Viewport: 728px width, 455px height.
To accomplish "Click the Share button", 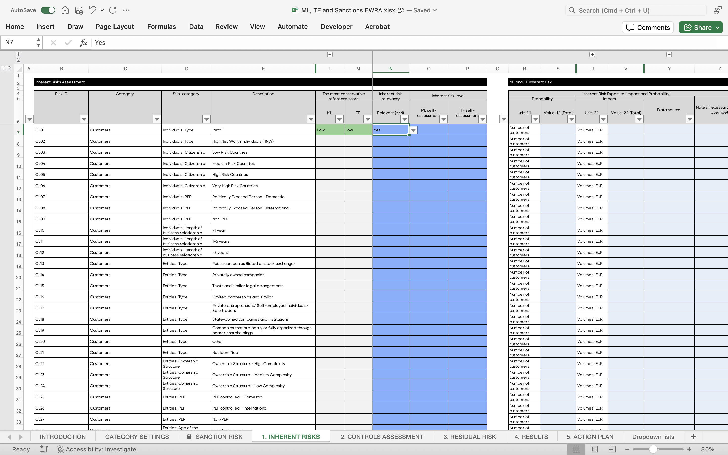I will click(700, 27).
